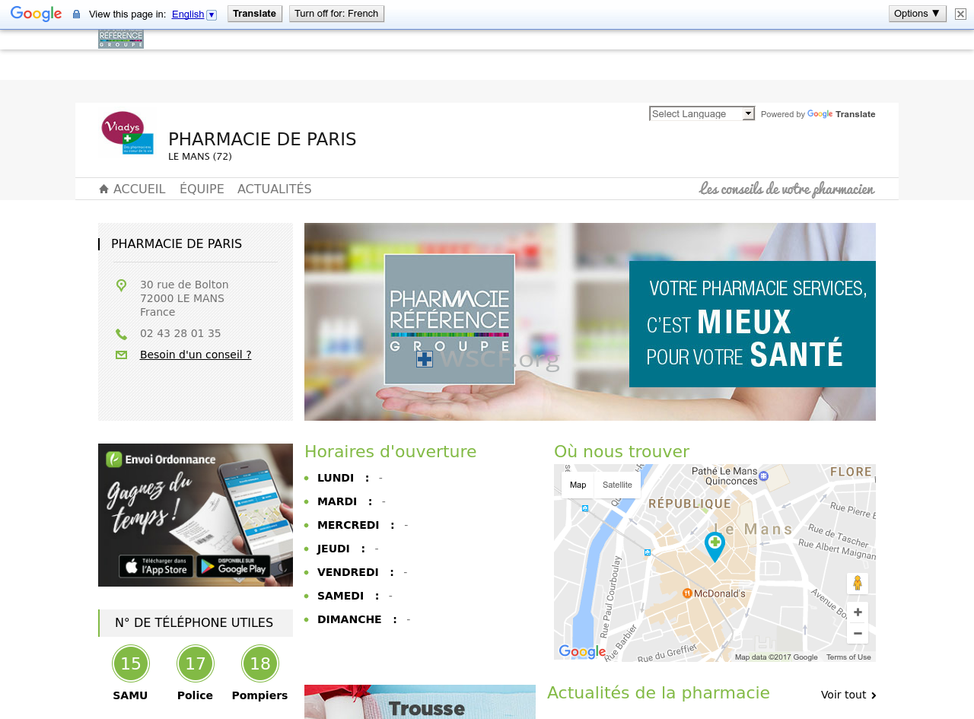The width and height of the screenshot is (974, 719).
Task: Click the Besoin d'un conseil ? link
Action: coord(196,355)
